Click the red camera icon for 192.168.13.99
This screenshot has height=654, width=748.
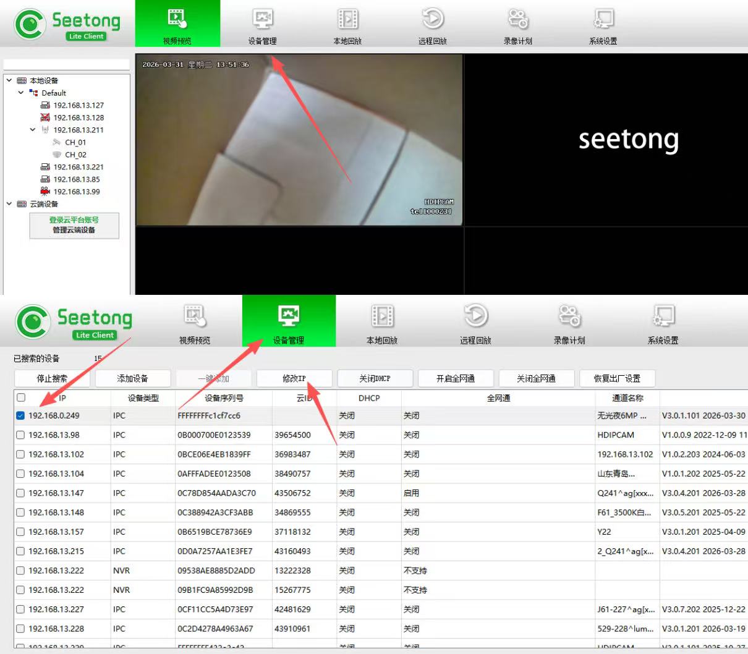point(45,192)
